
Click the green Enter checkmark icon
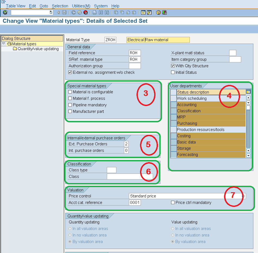(x=5, y=12)
